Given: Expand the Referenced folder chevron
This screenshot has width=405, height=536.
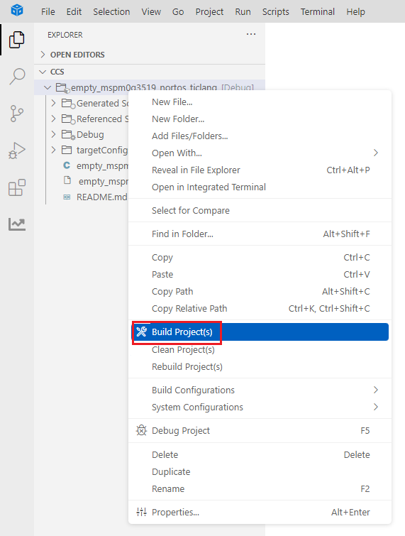Looking at the screenshot, I should tap(53, 119).
